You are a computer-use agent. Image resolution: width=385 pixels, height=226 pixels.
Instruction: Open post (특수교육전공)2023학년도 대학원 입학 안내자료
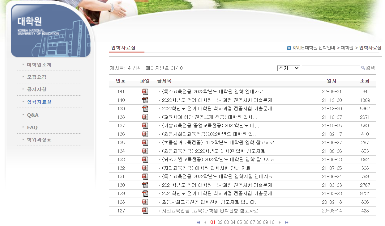[x=213, y=92]
